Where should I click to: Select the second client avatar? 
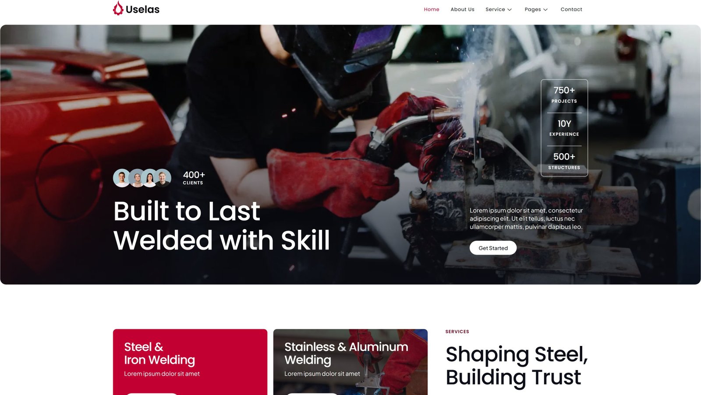136,178
